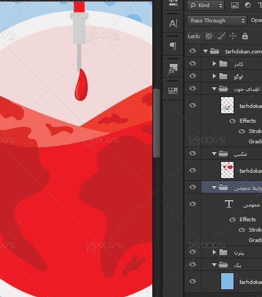Screen dimensions: 262x297
Task: Select the solid blue layer thumbnail
Action: click(227, 281)
